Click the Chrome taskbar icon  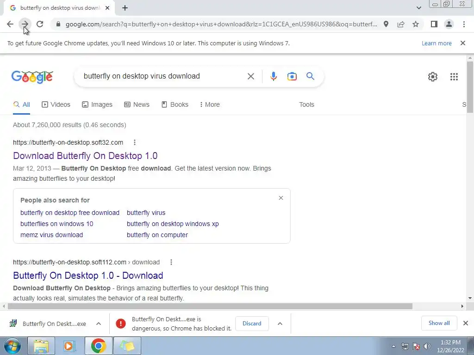(98, 346)
